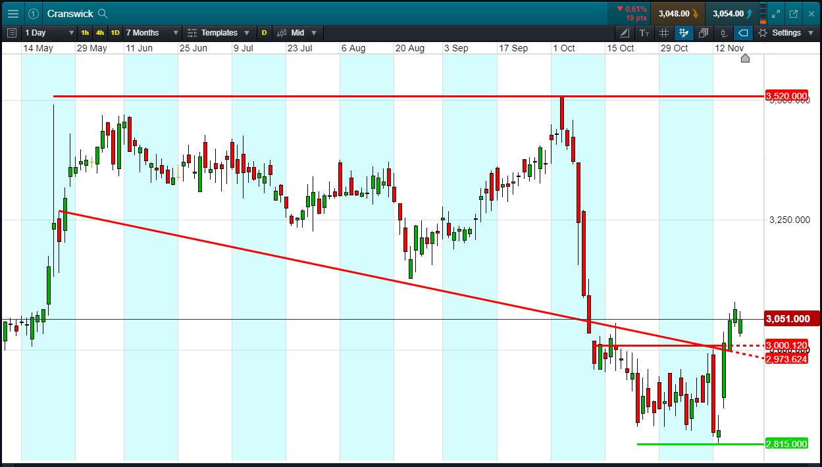Click the market depth ladder icon

click(x=763, y=13)
